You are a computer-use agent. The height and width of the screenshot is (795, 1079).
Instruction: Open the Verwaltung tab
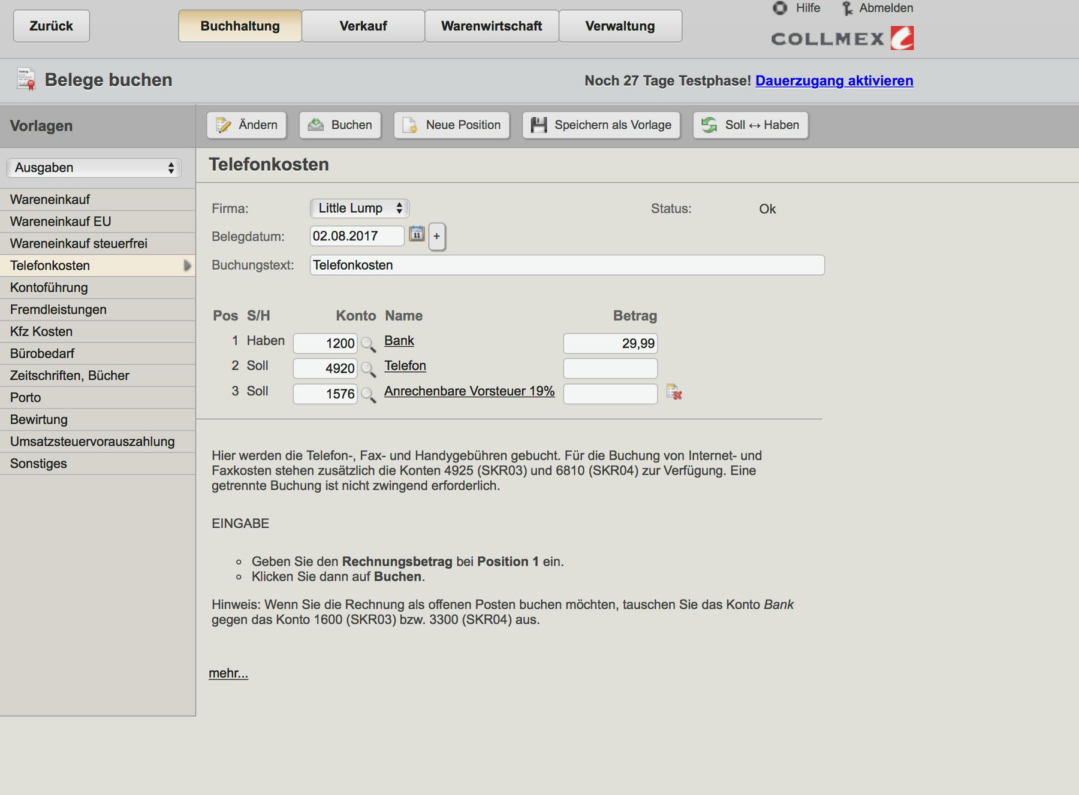[x=620, y=26]
